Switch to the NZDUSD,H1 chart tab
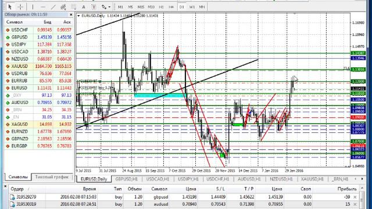This screenshot has height=209, width=372. (281, 179)
